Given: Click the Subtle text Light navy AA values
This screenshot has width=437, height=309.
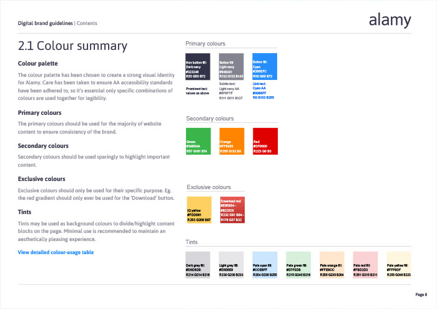Looking at the screenshot, I should [x=231, y=91].
